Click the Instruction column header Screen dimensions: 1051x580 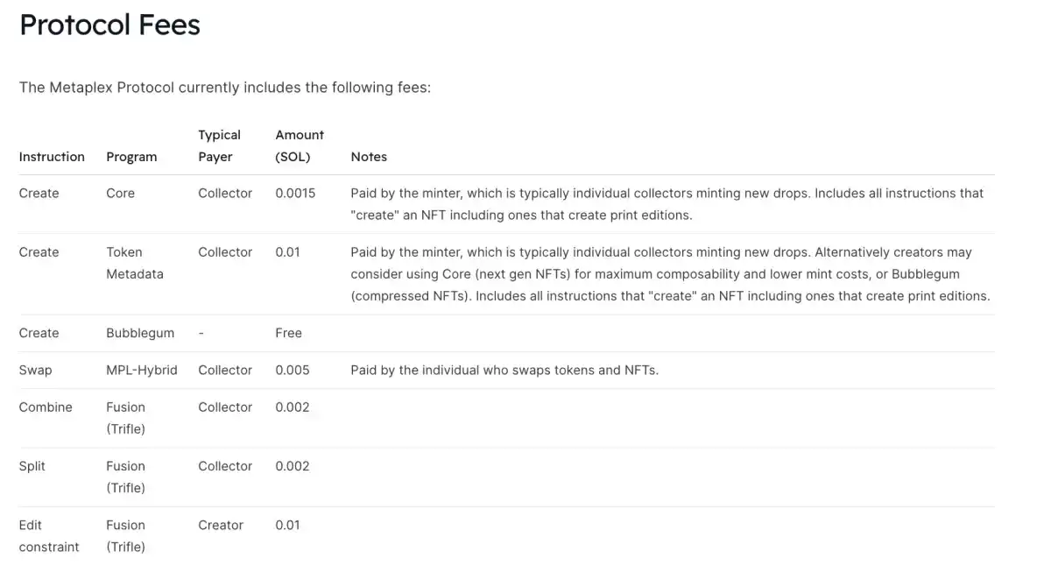click(x=52, y=157)
